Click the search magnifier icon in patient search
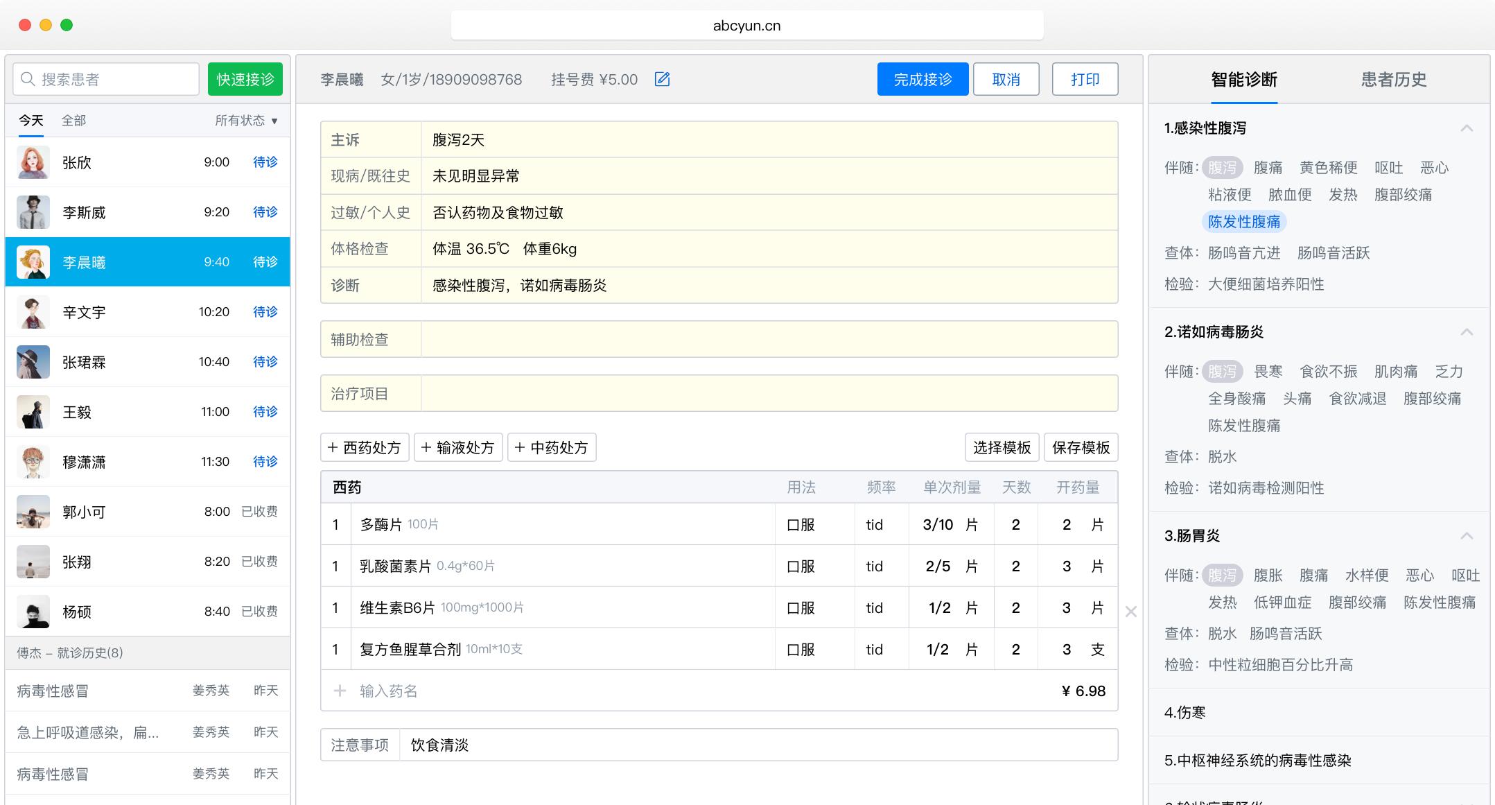 pos(28,79)
